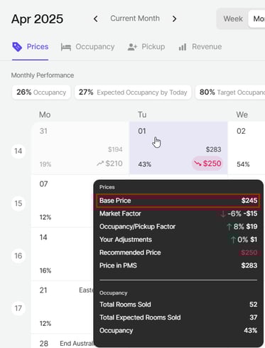
Task: Open the Monday 31 calendar cell
Action: tap(80, 148)
